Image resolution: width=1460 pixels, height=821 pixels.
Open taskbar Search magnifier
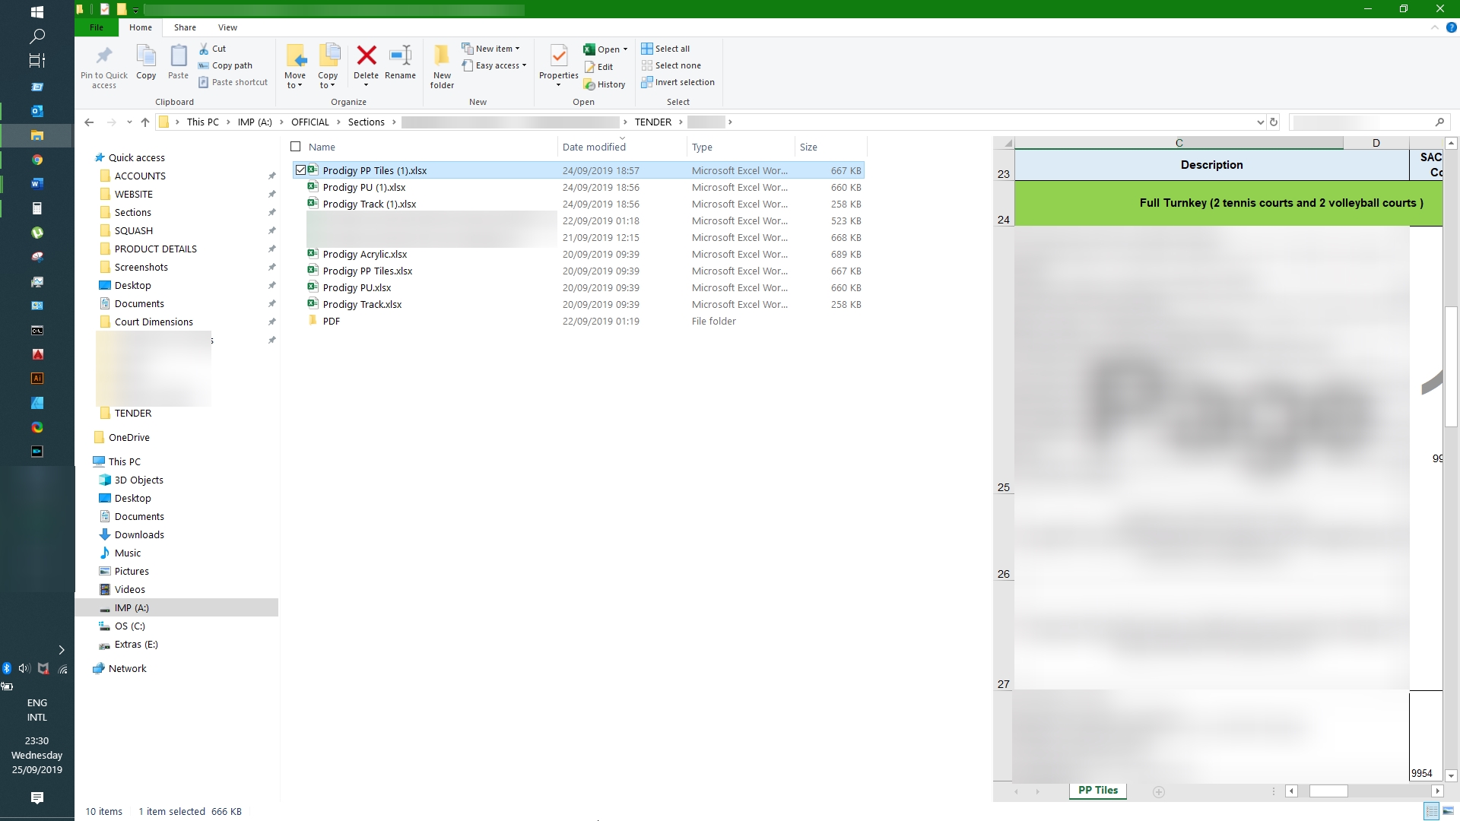[36, 36]
